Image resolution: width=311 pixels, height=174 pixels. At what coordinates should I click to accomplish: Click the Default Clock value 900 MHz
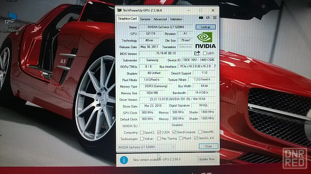tap(147, 119)
